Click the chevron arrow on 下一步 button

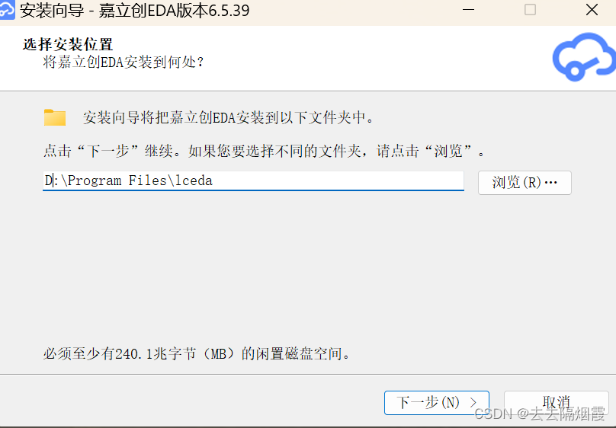point(473,403)
